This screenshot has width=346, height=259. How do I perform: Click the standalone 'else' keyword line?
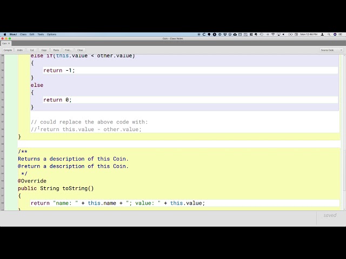(37, 85)
